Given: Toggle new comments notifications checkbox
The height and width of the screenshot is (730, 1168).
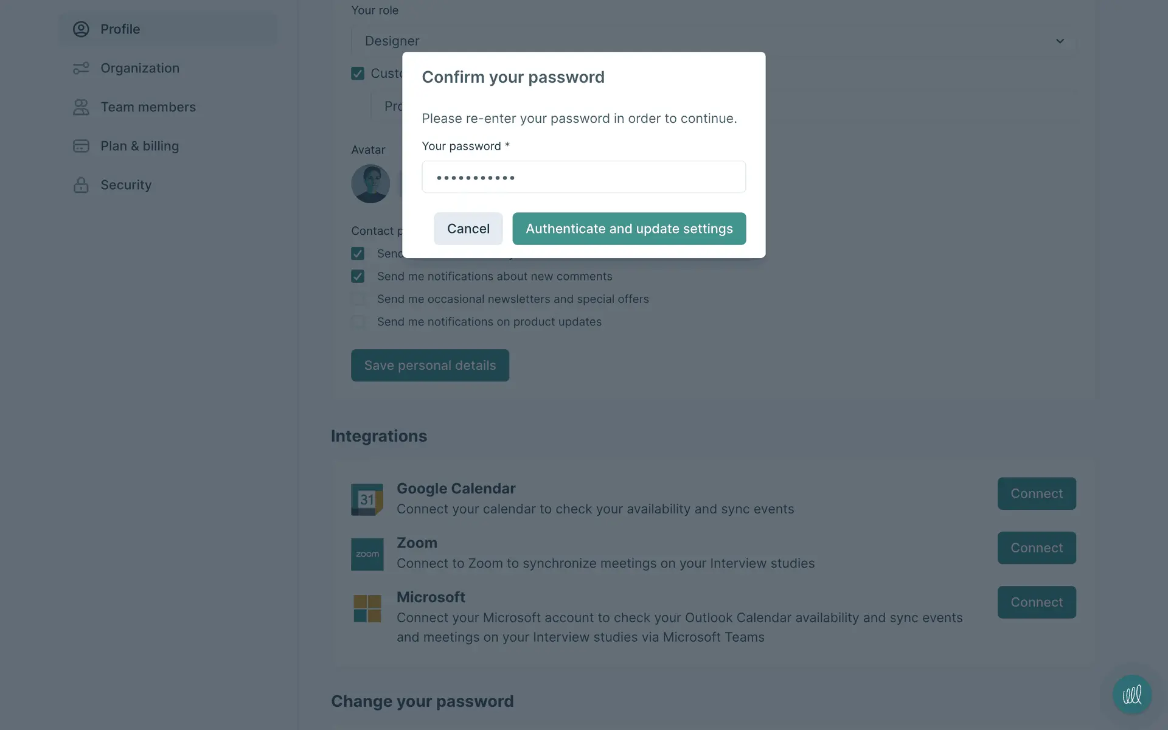Looking at the screenshot, I should pyautogui.click(x=358, y=276).
